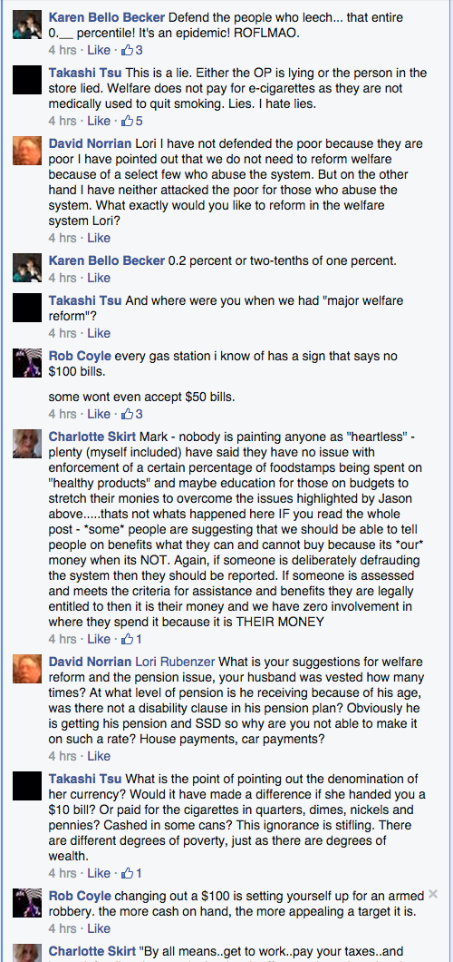453x962 pixels.
Task: View the like on Charlotte Skirt's THEIR MONEY comment
Action: coord(131,639)
